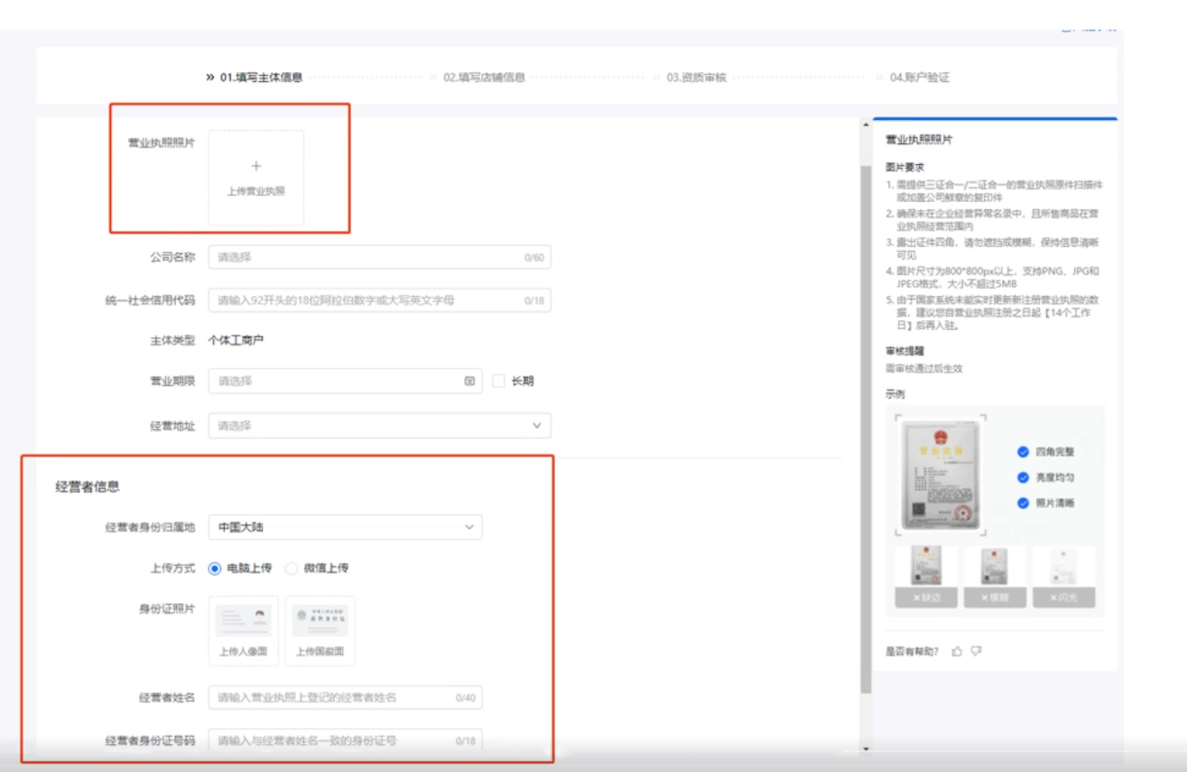
Task: Click the 是否有帮助? text
Action: (912, 651)
